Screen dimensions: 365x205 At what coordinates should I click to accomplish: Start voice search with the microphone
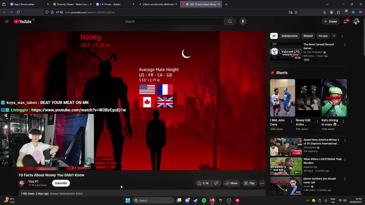[x=243, y=21]
